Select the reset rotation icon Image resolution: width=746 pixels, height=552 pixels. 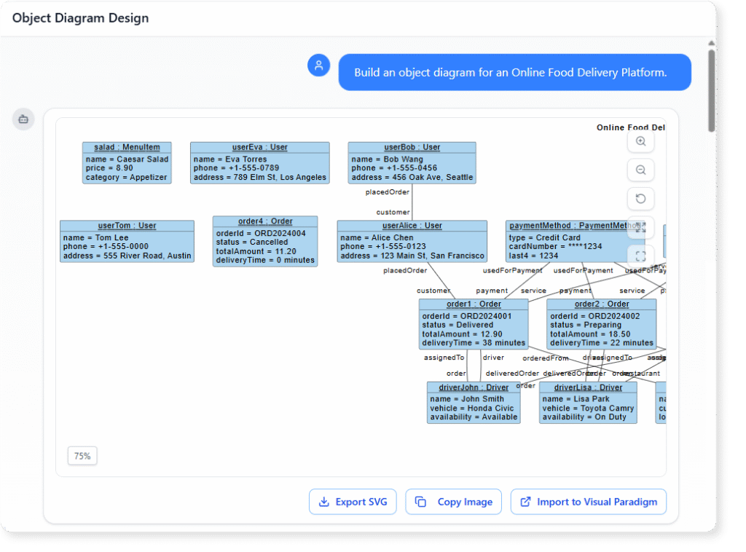[640, 199]
